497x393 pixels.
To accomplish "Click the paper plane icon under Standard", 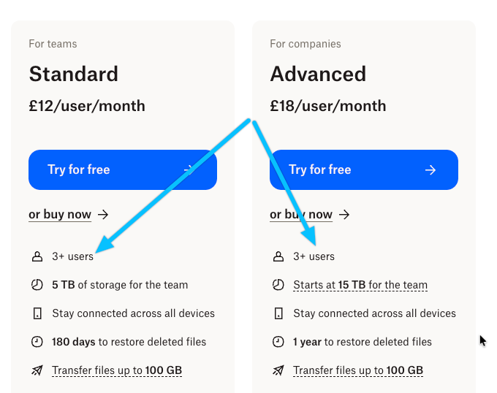I will [x=37, y=370].
